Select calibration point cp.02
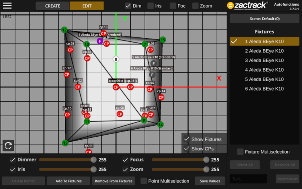Image resolution: width=302 pixels, height=189 pixels. tap(78, 87)
